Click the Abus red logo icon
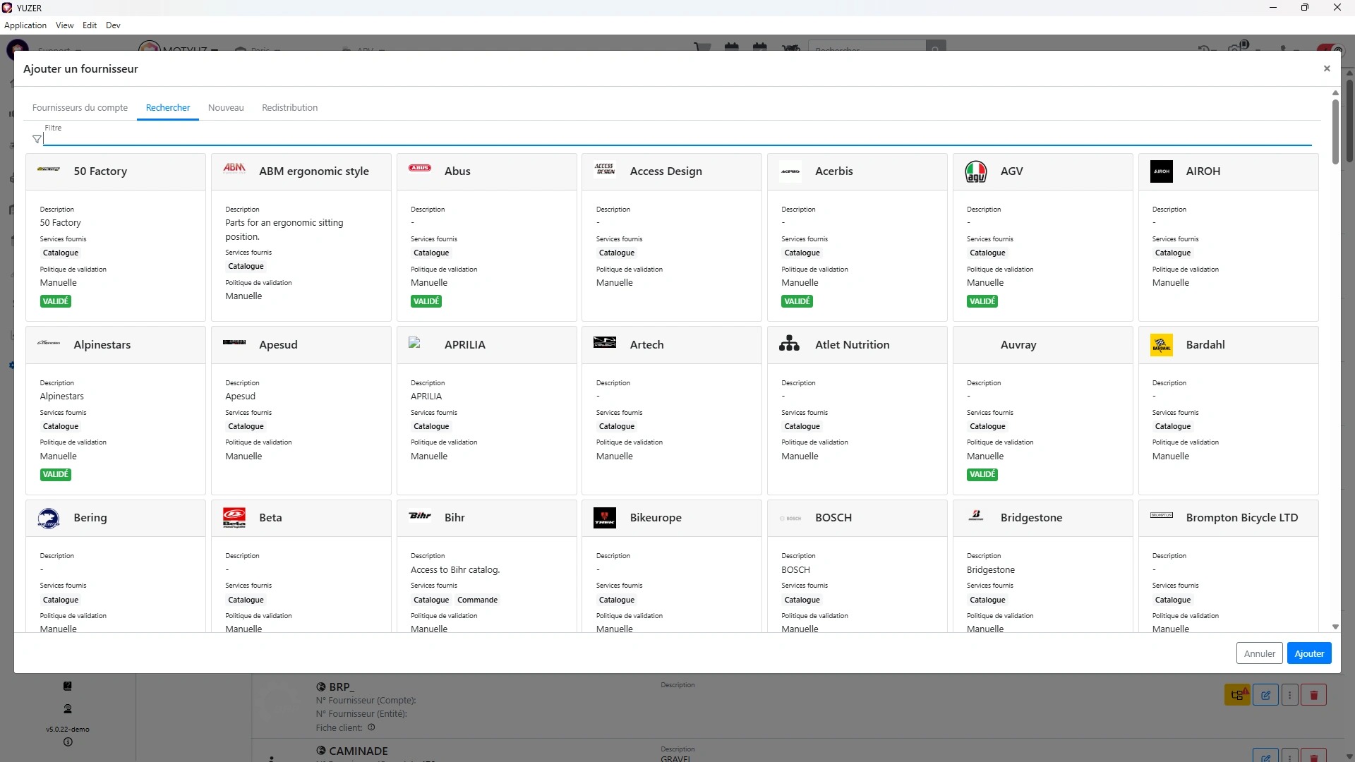 [420, 168]
